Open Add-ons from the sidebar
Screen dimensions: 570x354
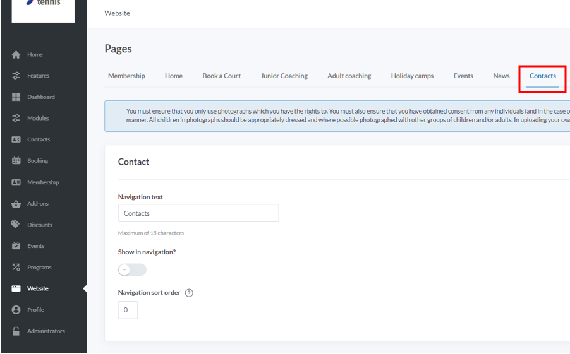(38, 204)
